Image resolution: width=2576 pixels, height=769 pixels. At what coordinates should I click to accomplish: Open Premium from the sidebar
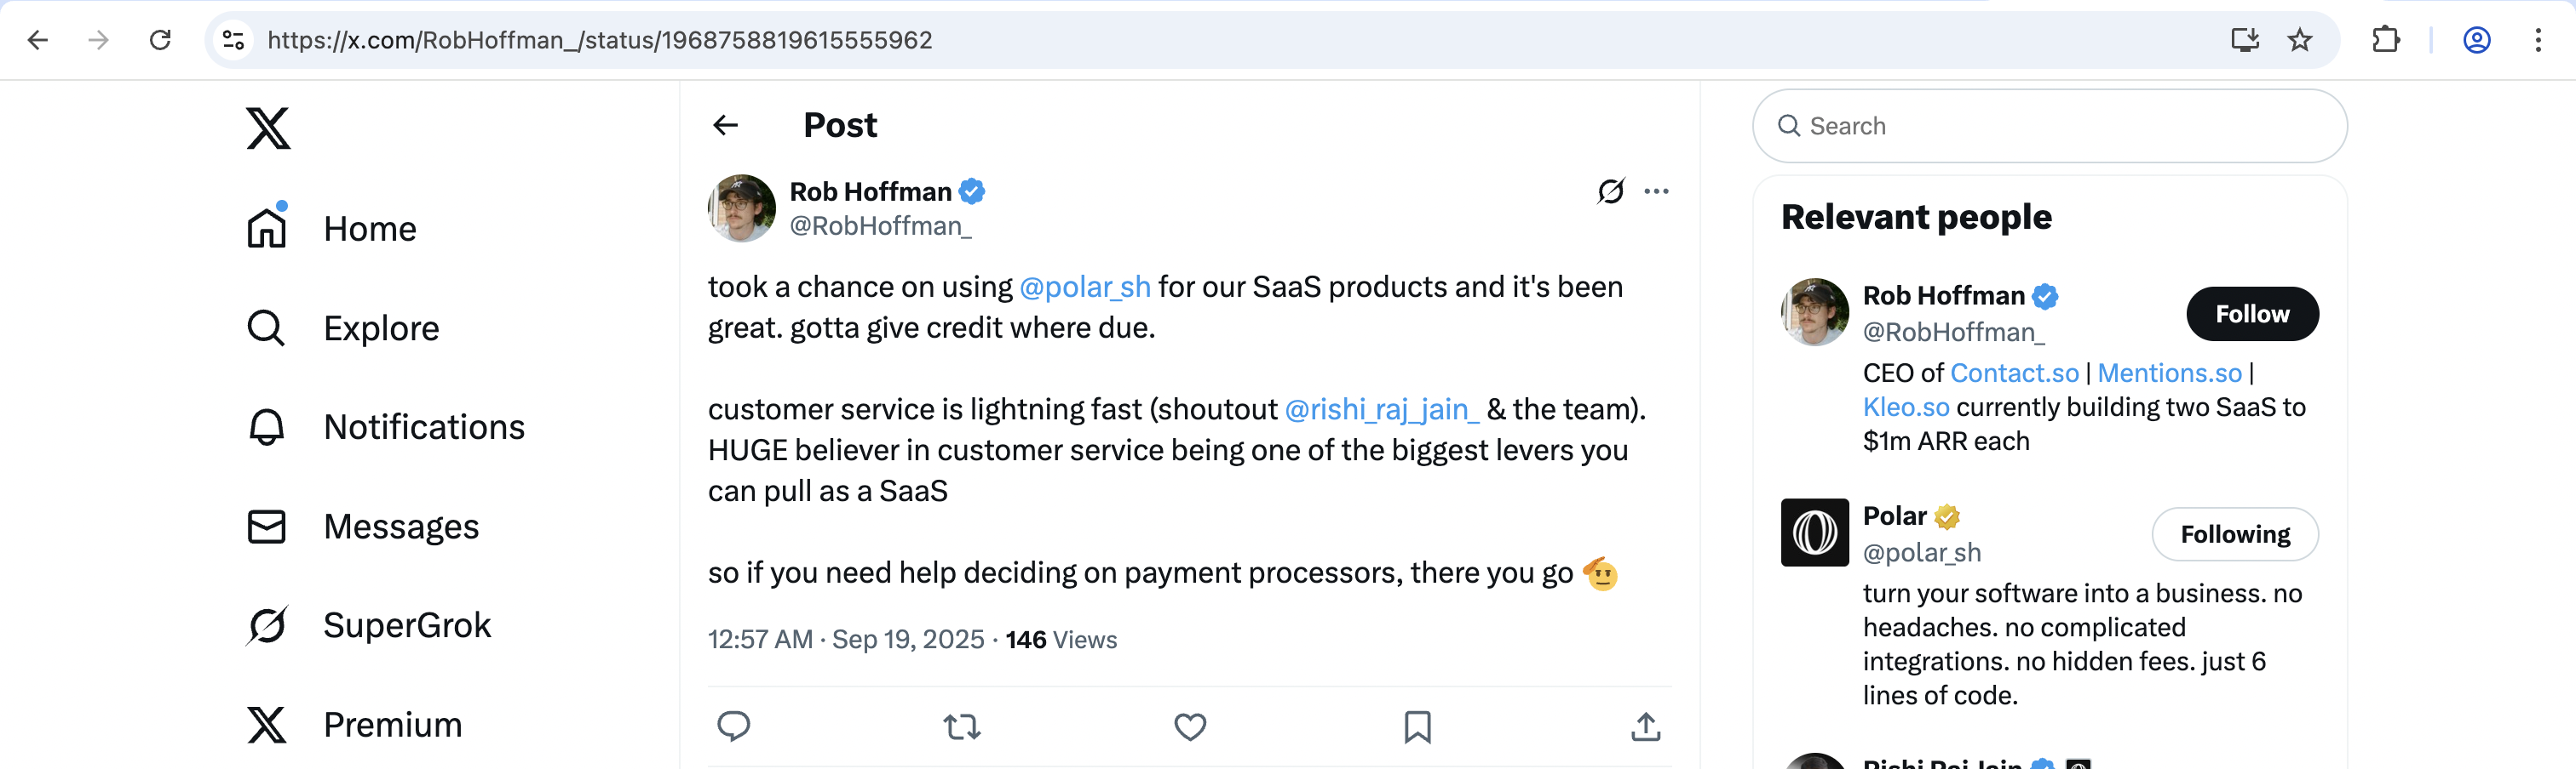pos(391,724)
